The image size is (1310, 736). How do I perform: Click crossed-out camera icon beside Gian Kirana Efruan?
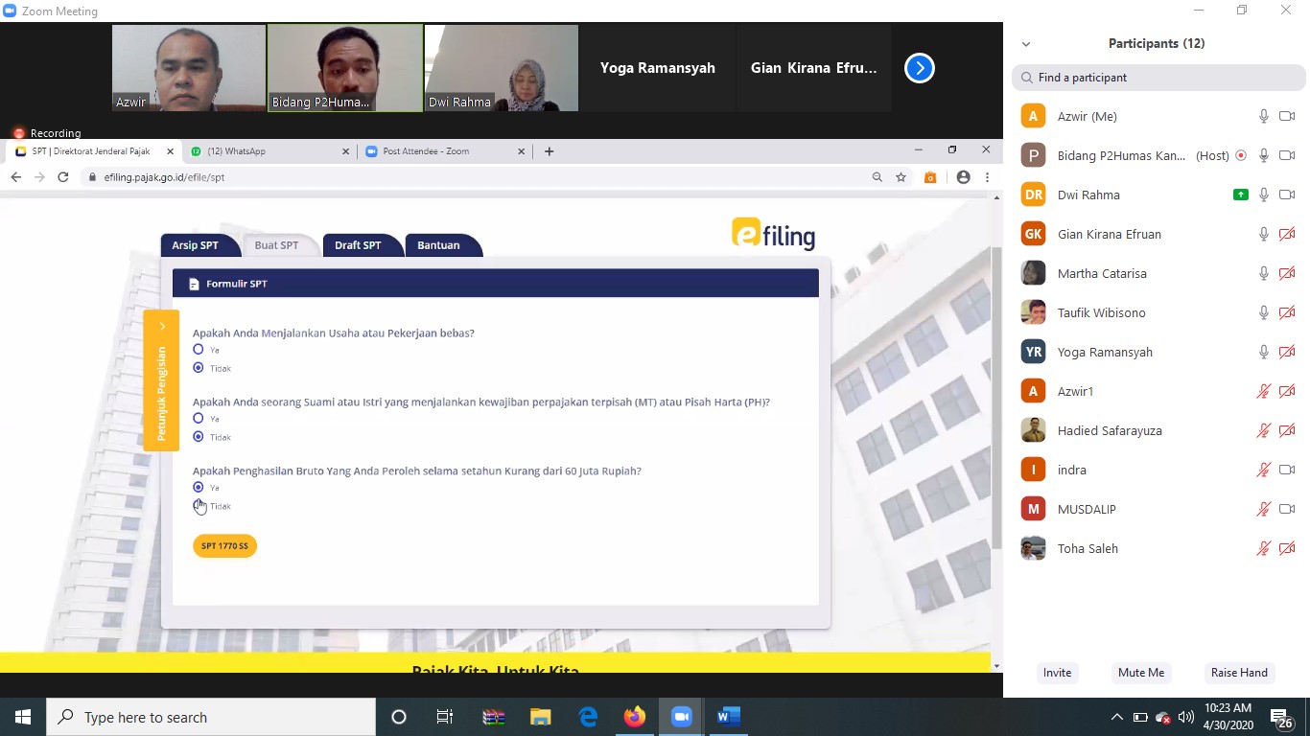click(1287, 234)
